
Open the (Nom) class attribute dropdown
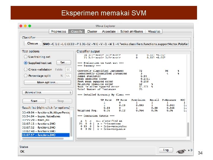point(47,92)
